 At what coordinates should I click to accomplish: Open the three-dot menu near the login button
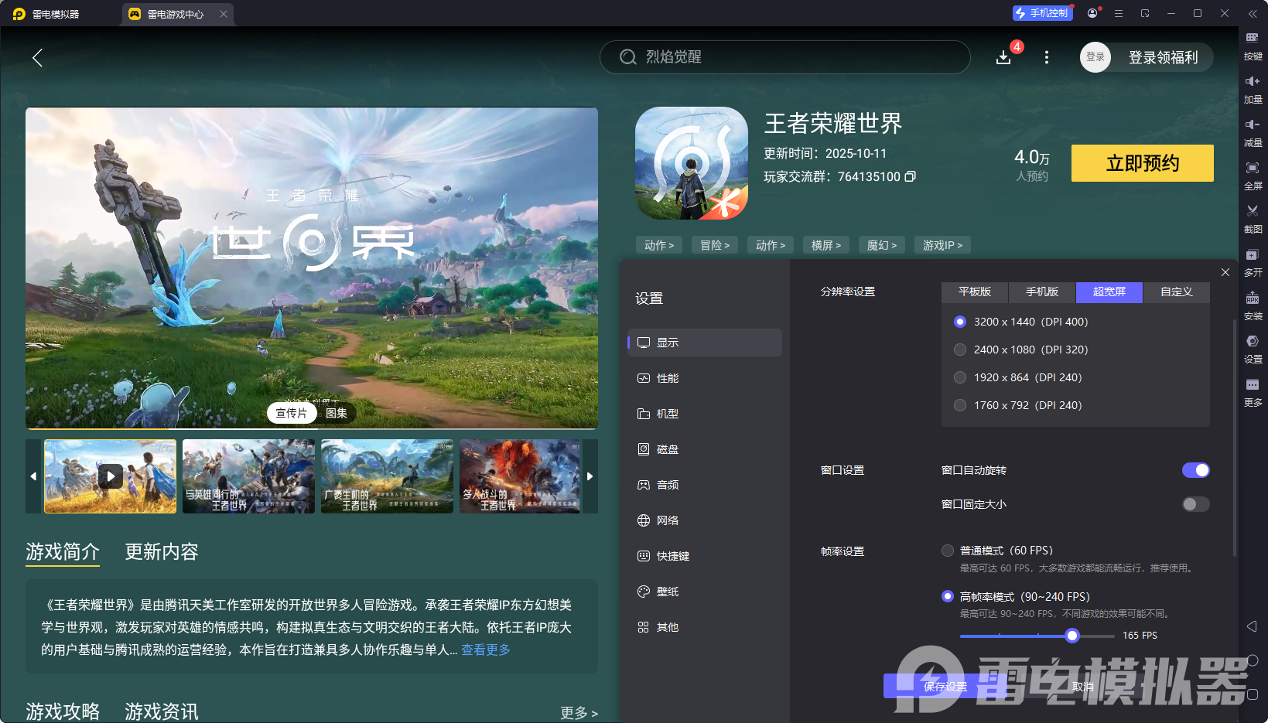pos(1047,57)
